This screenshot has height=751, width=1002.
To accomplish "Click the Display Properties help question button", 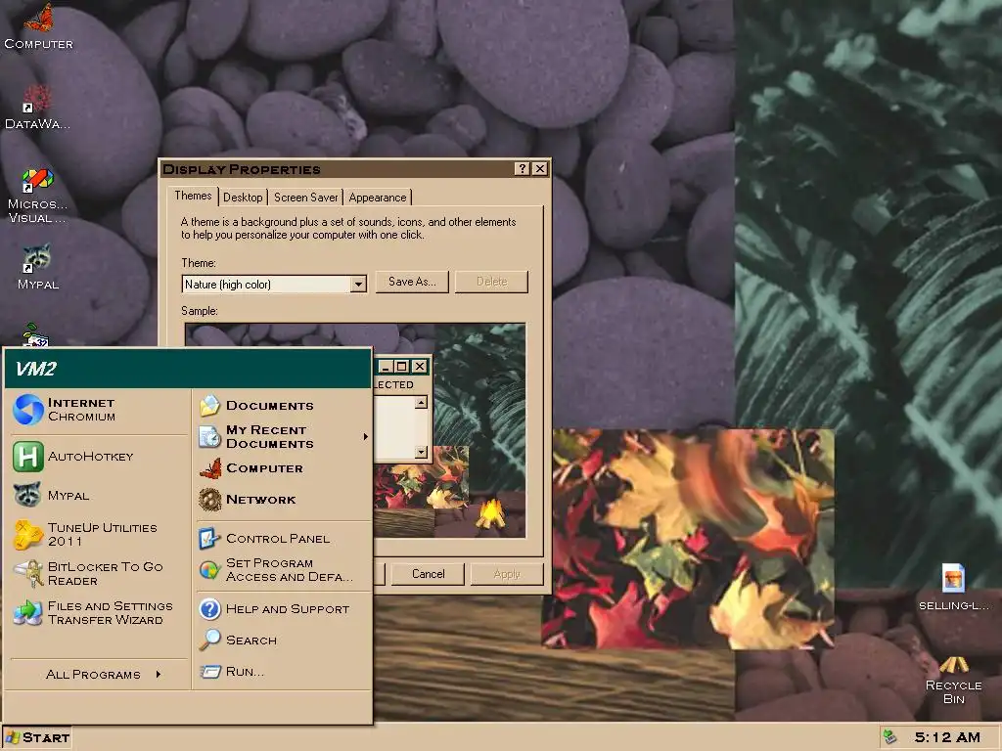I will (523, 168).
